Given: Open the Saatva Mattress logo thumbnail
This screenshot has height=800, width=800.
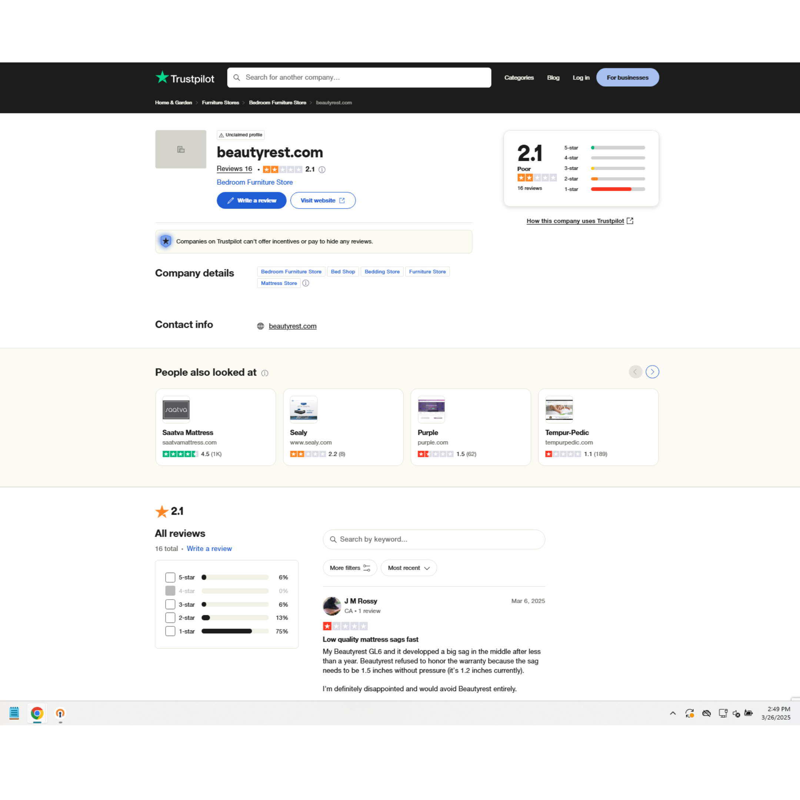Looking at the screenshot, I should pos(176,410).
